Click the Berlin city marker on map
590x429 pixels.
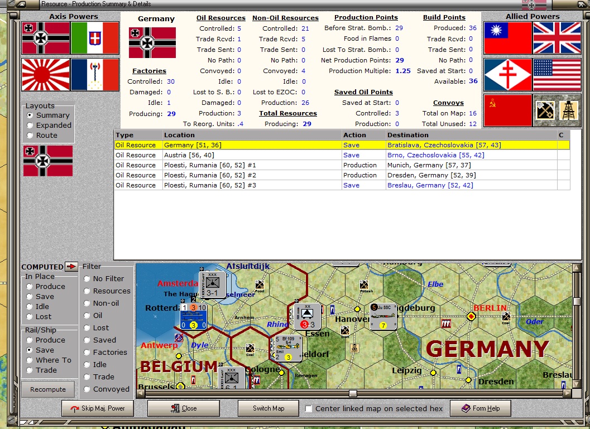point(471,316)
